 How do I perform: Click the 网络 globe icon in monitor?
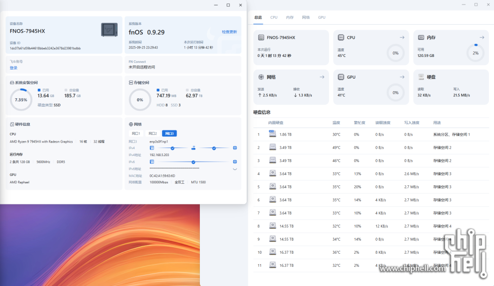261,77
